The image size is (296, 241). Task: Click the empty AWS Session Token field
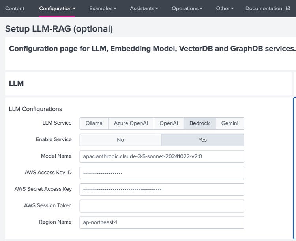pyautogui.click(x=162, y=206)
